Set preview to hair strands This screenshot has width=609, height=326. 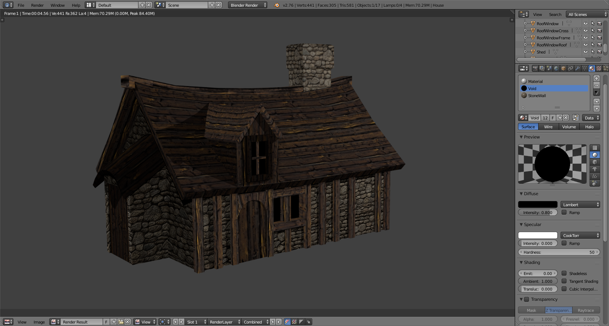pos(595,176)
